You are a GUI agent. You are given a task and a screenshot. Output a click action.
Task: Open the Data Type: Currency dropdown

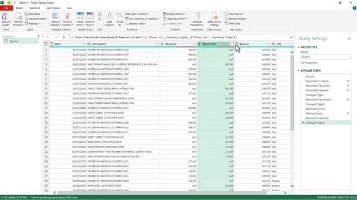click(x=137, y=14)
